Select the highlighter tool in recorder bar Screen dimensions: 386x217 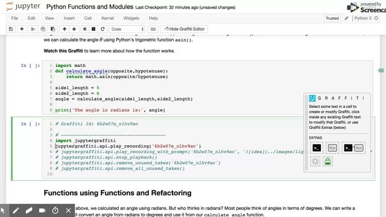pos(29,210)
